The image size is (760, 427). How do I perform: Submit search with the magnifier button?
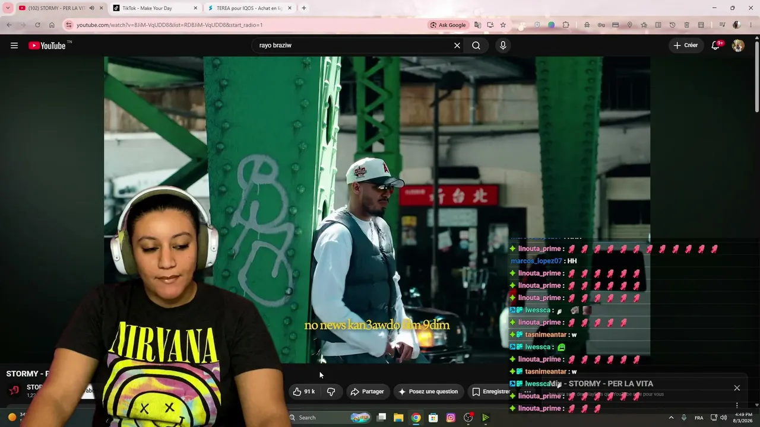(x=476, y=45)
